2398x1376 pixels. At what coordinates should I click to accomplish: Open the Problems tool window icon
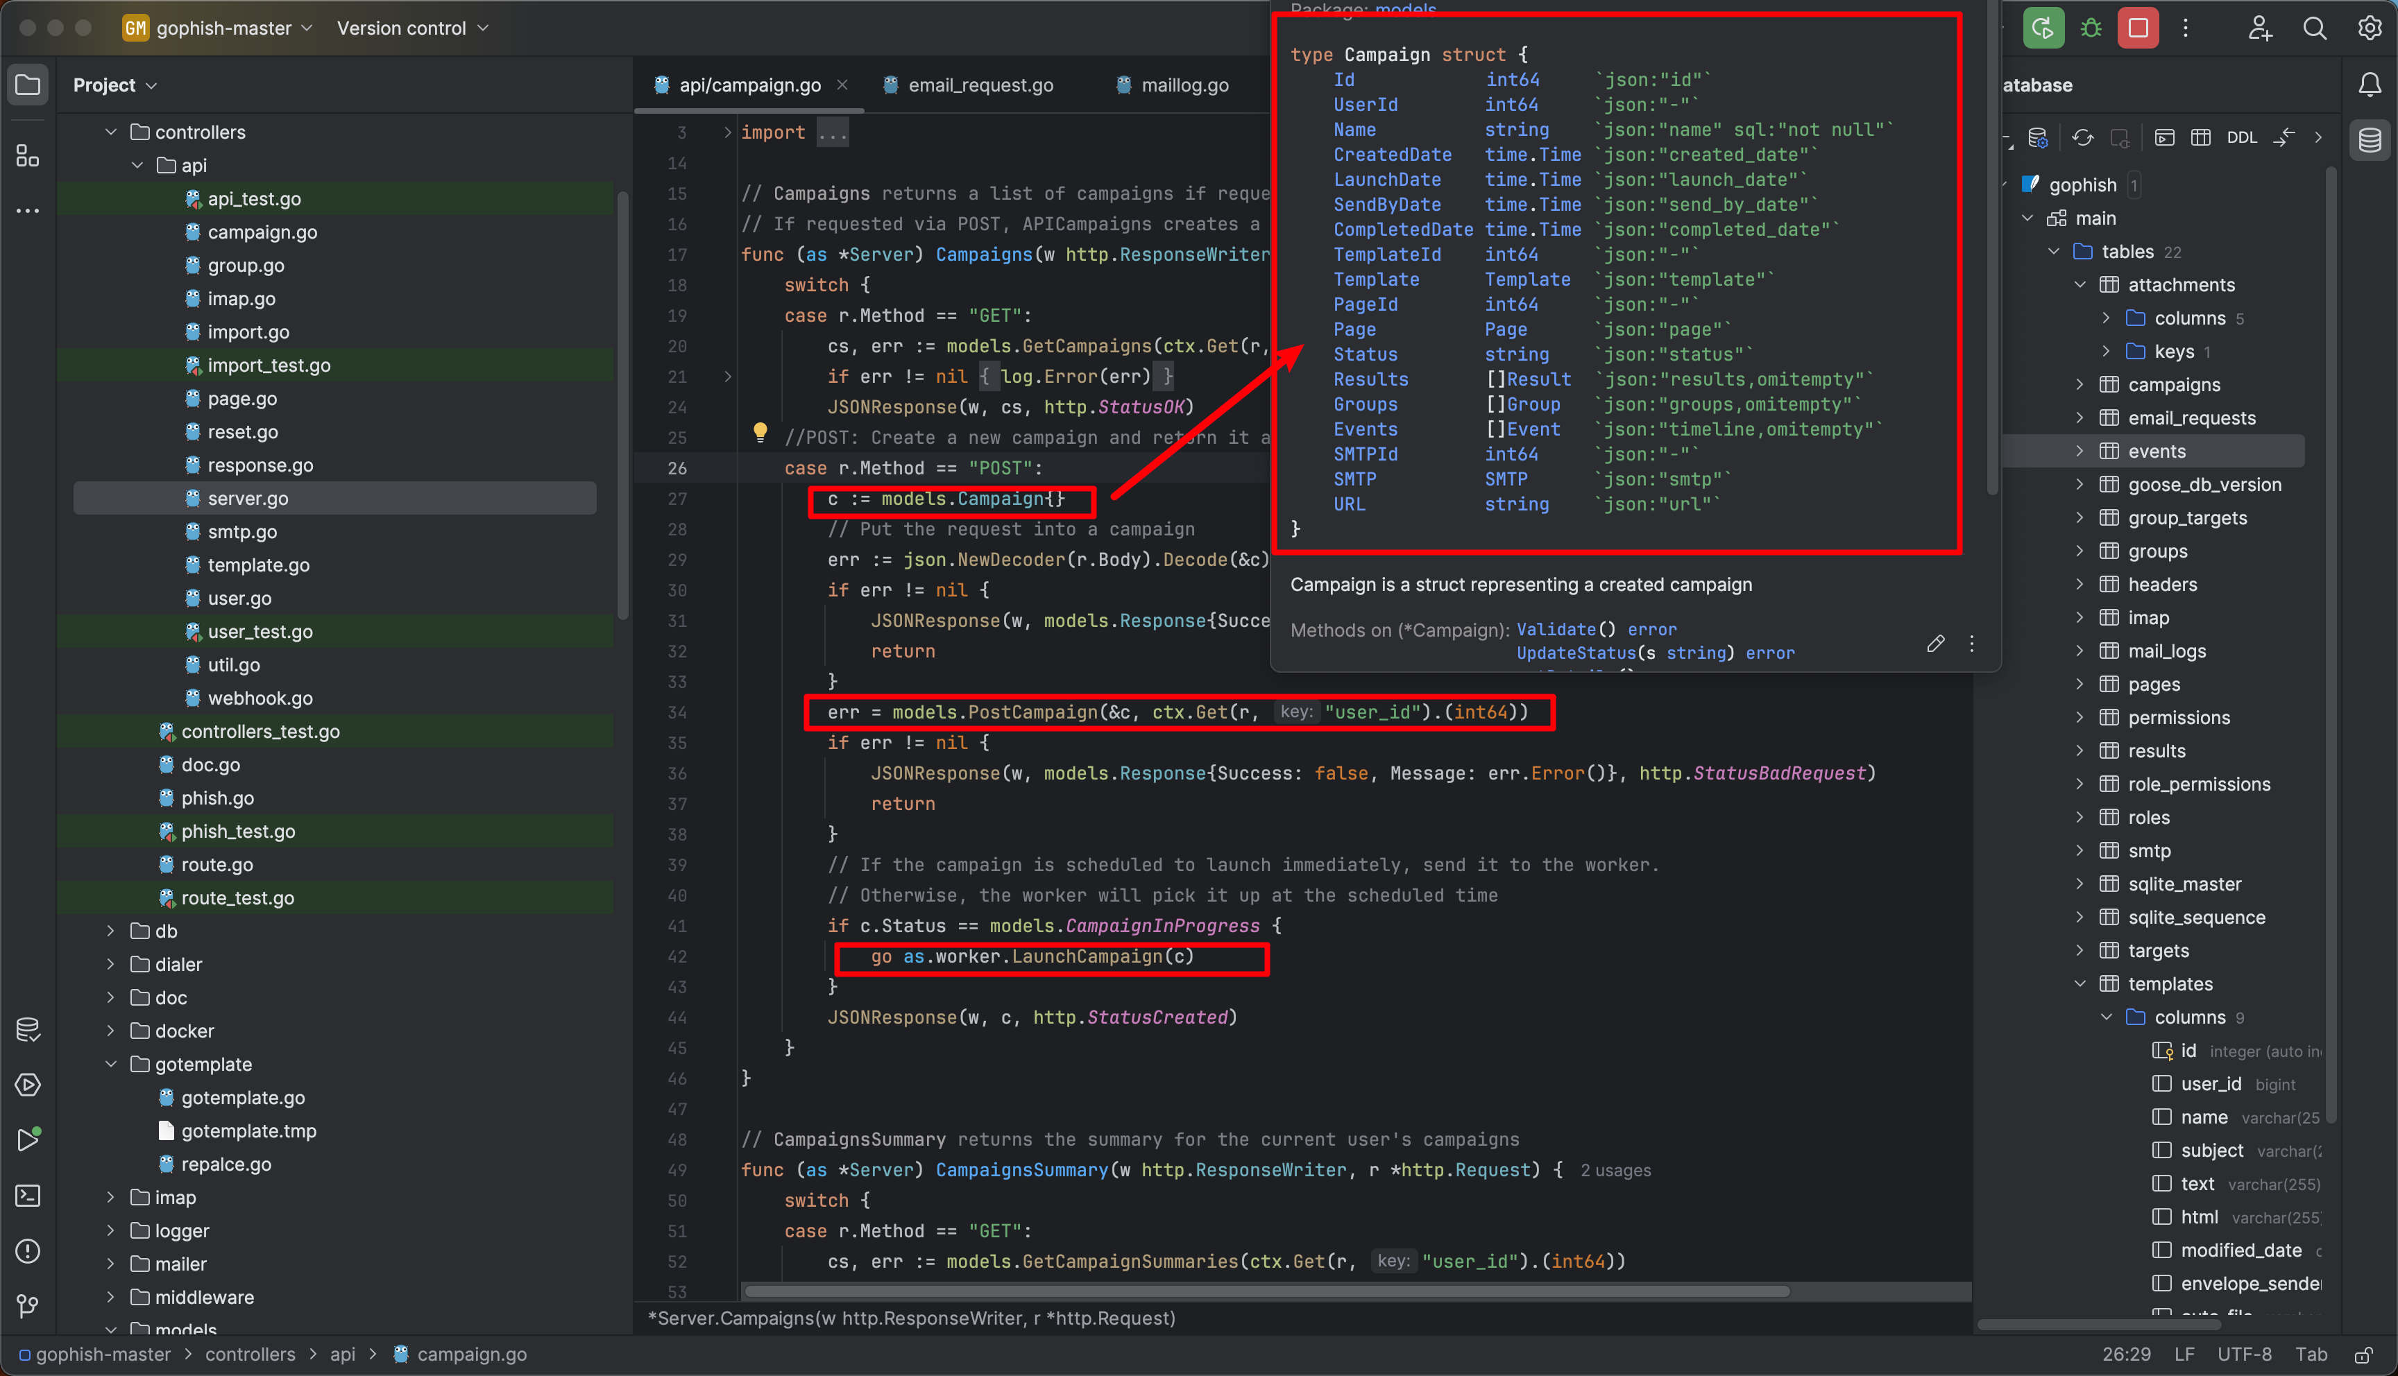click(28, 1251)
